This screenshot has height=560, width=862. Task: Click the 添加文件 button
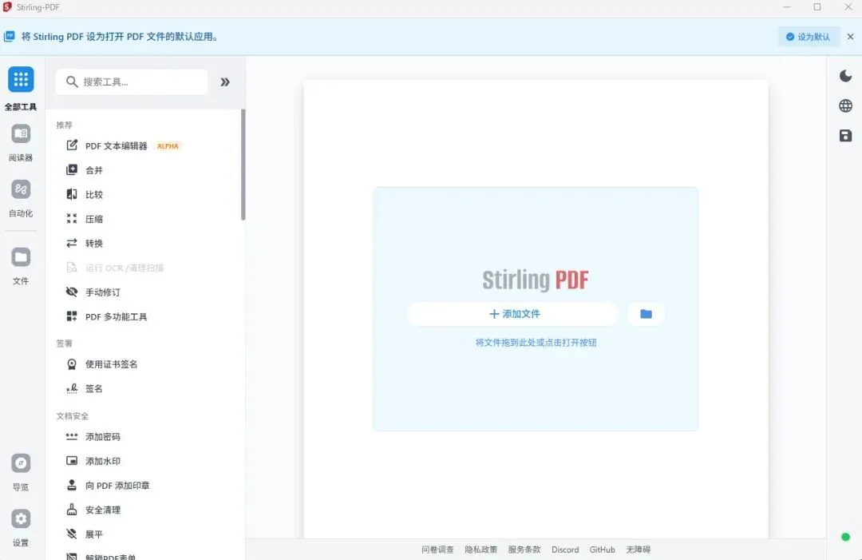point(513,314)
